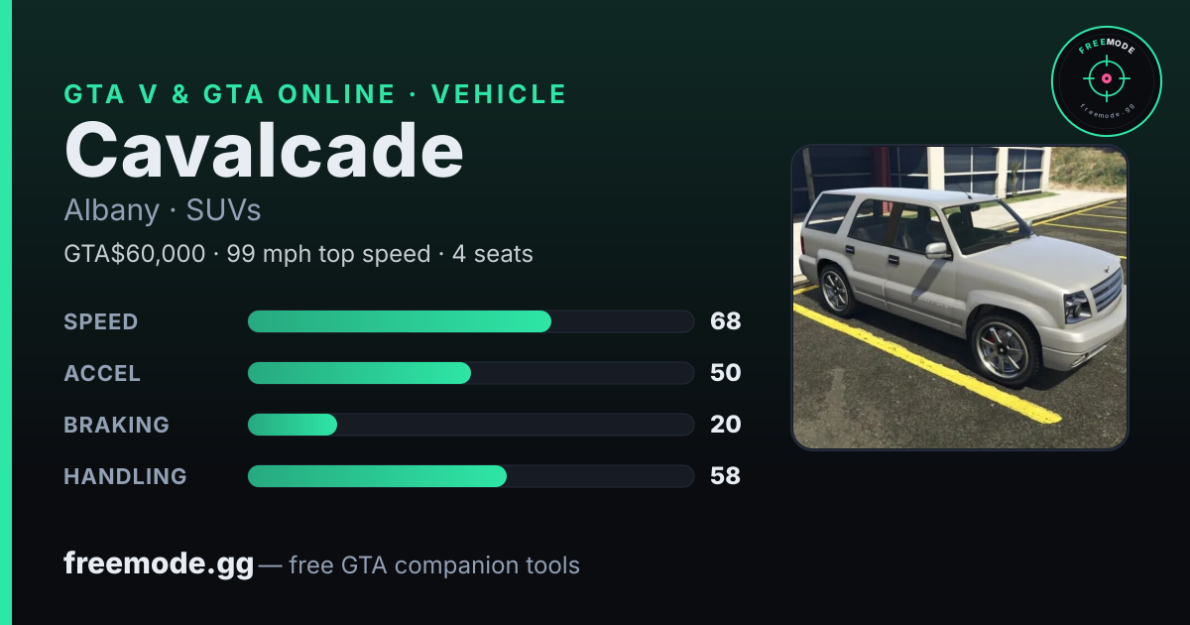
Task: Click the freemode.gg crosshair logo badge
Action: 1106,81
